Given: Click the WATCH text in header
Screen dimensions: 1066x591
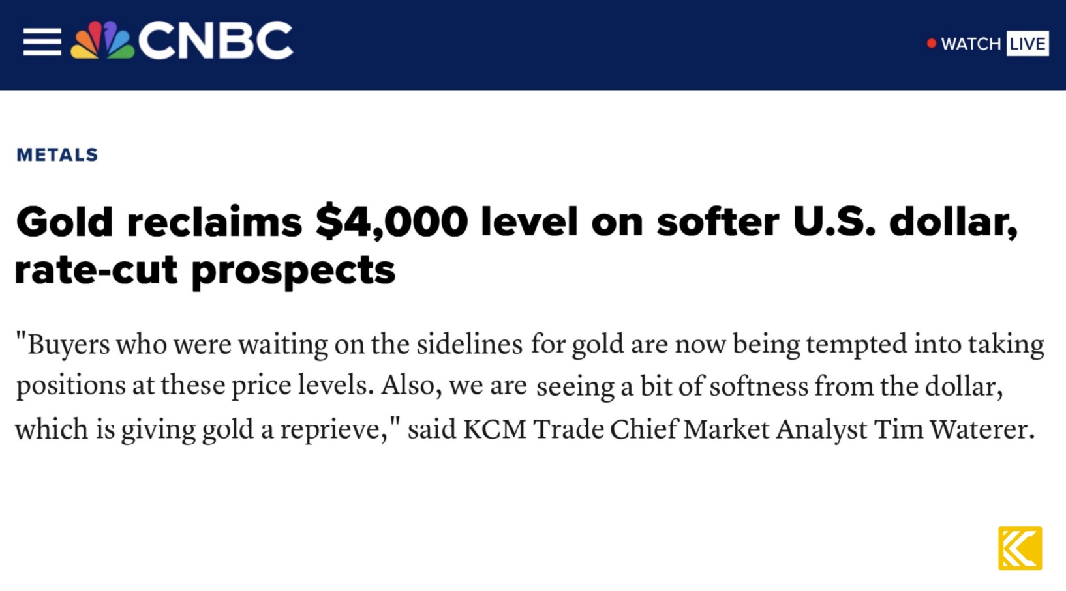Looking at the screenshot, I should pyautogui.click(x=971, y=44).
